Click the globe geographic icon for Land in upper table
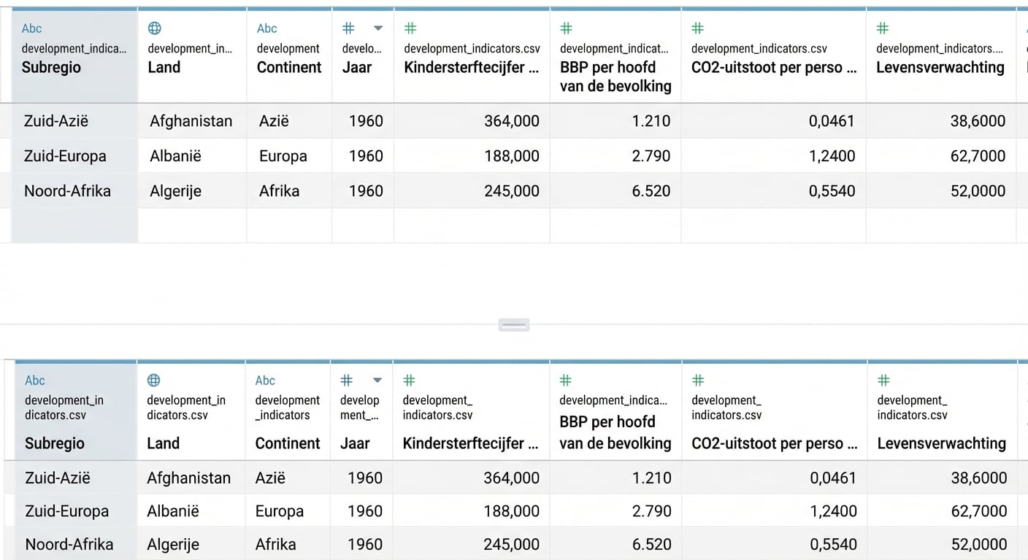 point(155,28)
